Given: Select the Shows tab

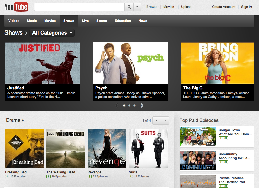Looking at the screenshot, I should tap(69, 21).
